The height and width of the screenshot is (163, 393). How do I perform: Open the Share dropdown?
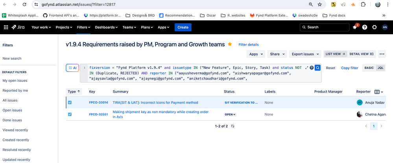pos(277,54)
